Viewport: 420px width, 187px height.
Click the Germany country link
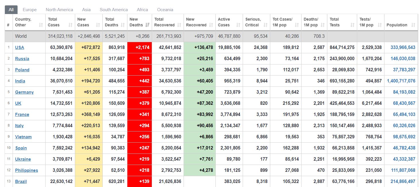pyautogui.click(x=24, y=92)
